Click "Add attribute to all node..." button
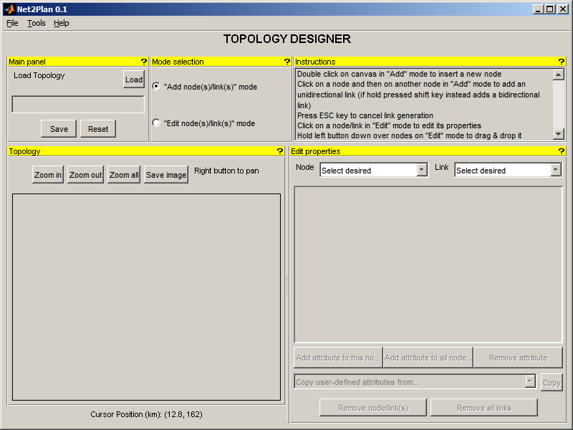Screen dimensions: 573x430 click(428, 358)
